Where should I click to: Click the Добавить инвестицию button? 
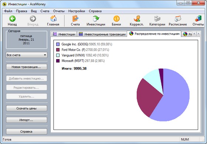point(27,79)
